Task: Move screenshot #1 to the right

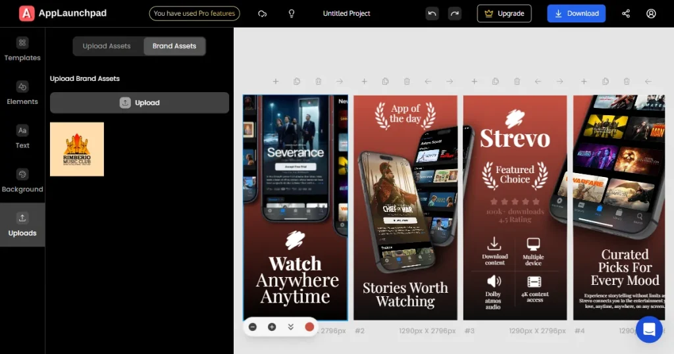Action: pos(340,81)
